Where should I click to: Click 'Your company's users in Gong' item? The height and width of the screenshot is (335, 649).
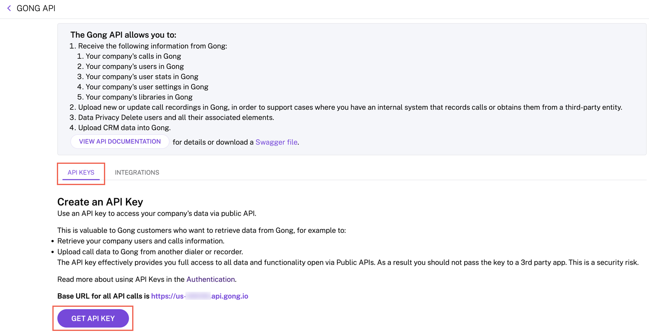[x=135, y=67]
